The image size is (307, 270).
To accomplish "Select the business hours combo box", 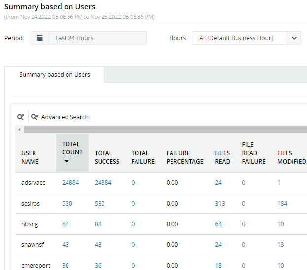I will (x=239, y=38).
